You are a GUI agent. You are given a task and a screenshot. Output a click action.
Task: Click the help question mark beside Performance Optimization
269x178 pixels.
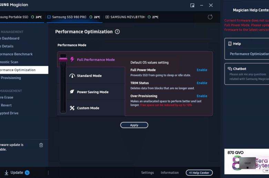[x=117, y=32]
